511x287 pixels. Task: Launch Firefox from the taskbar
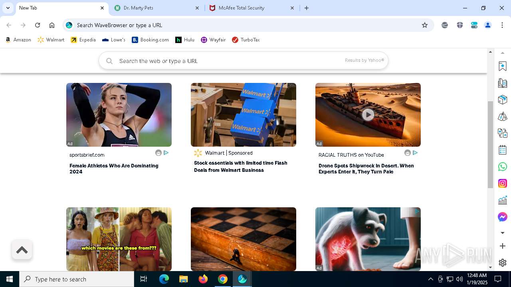[x=203, y=279]
